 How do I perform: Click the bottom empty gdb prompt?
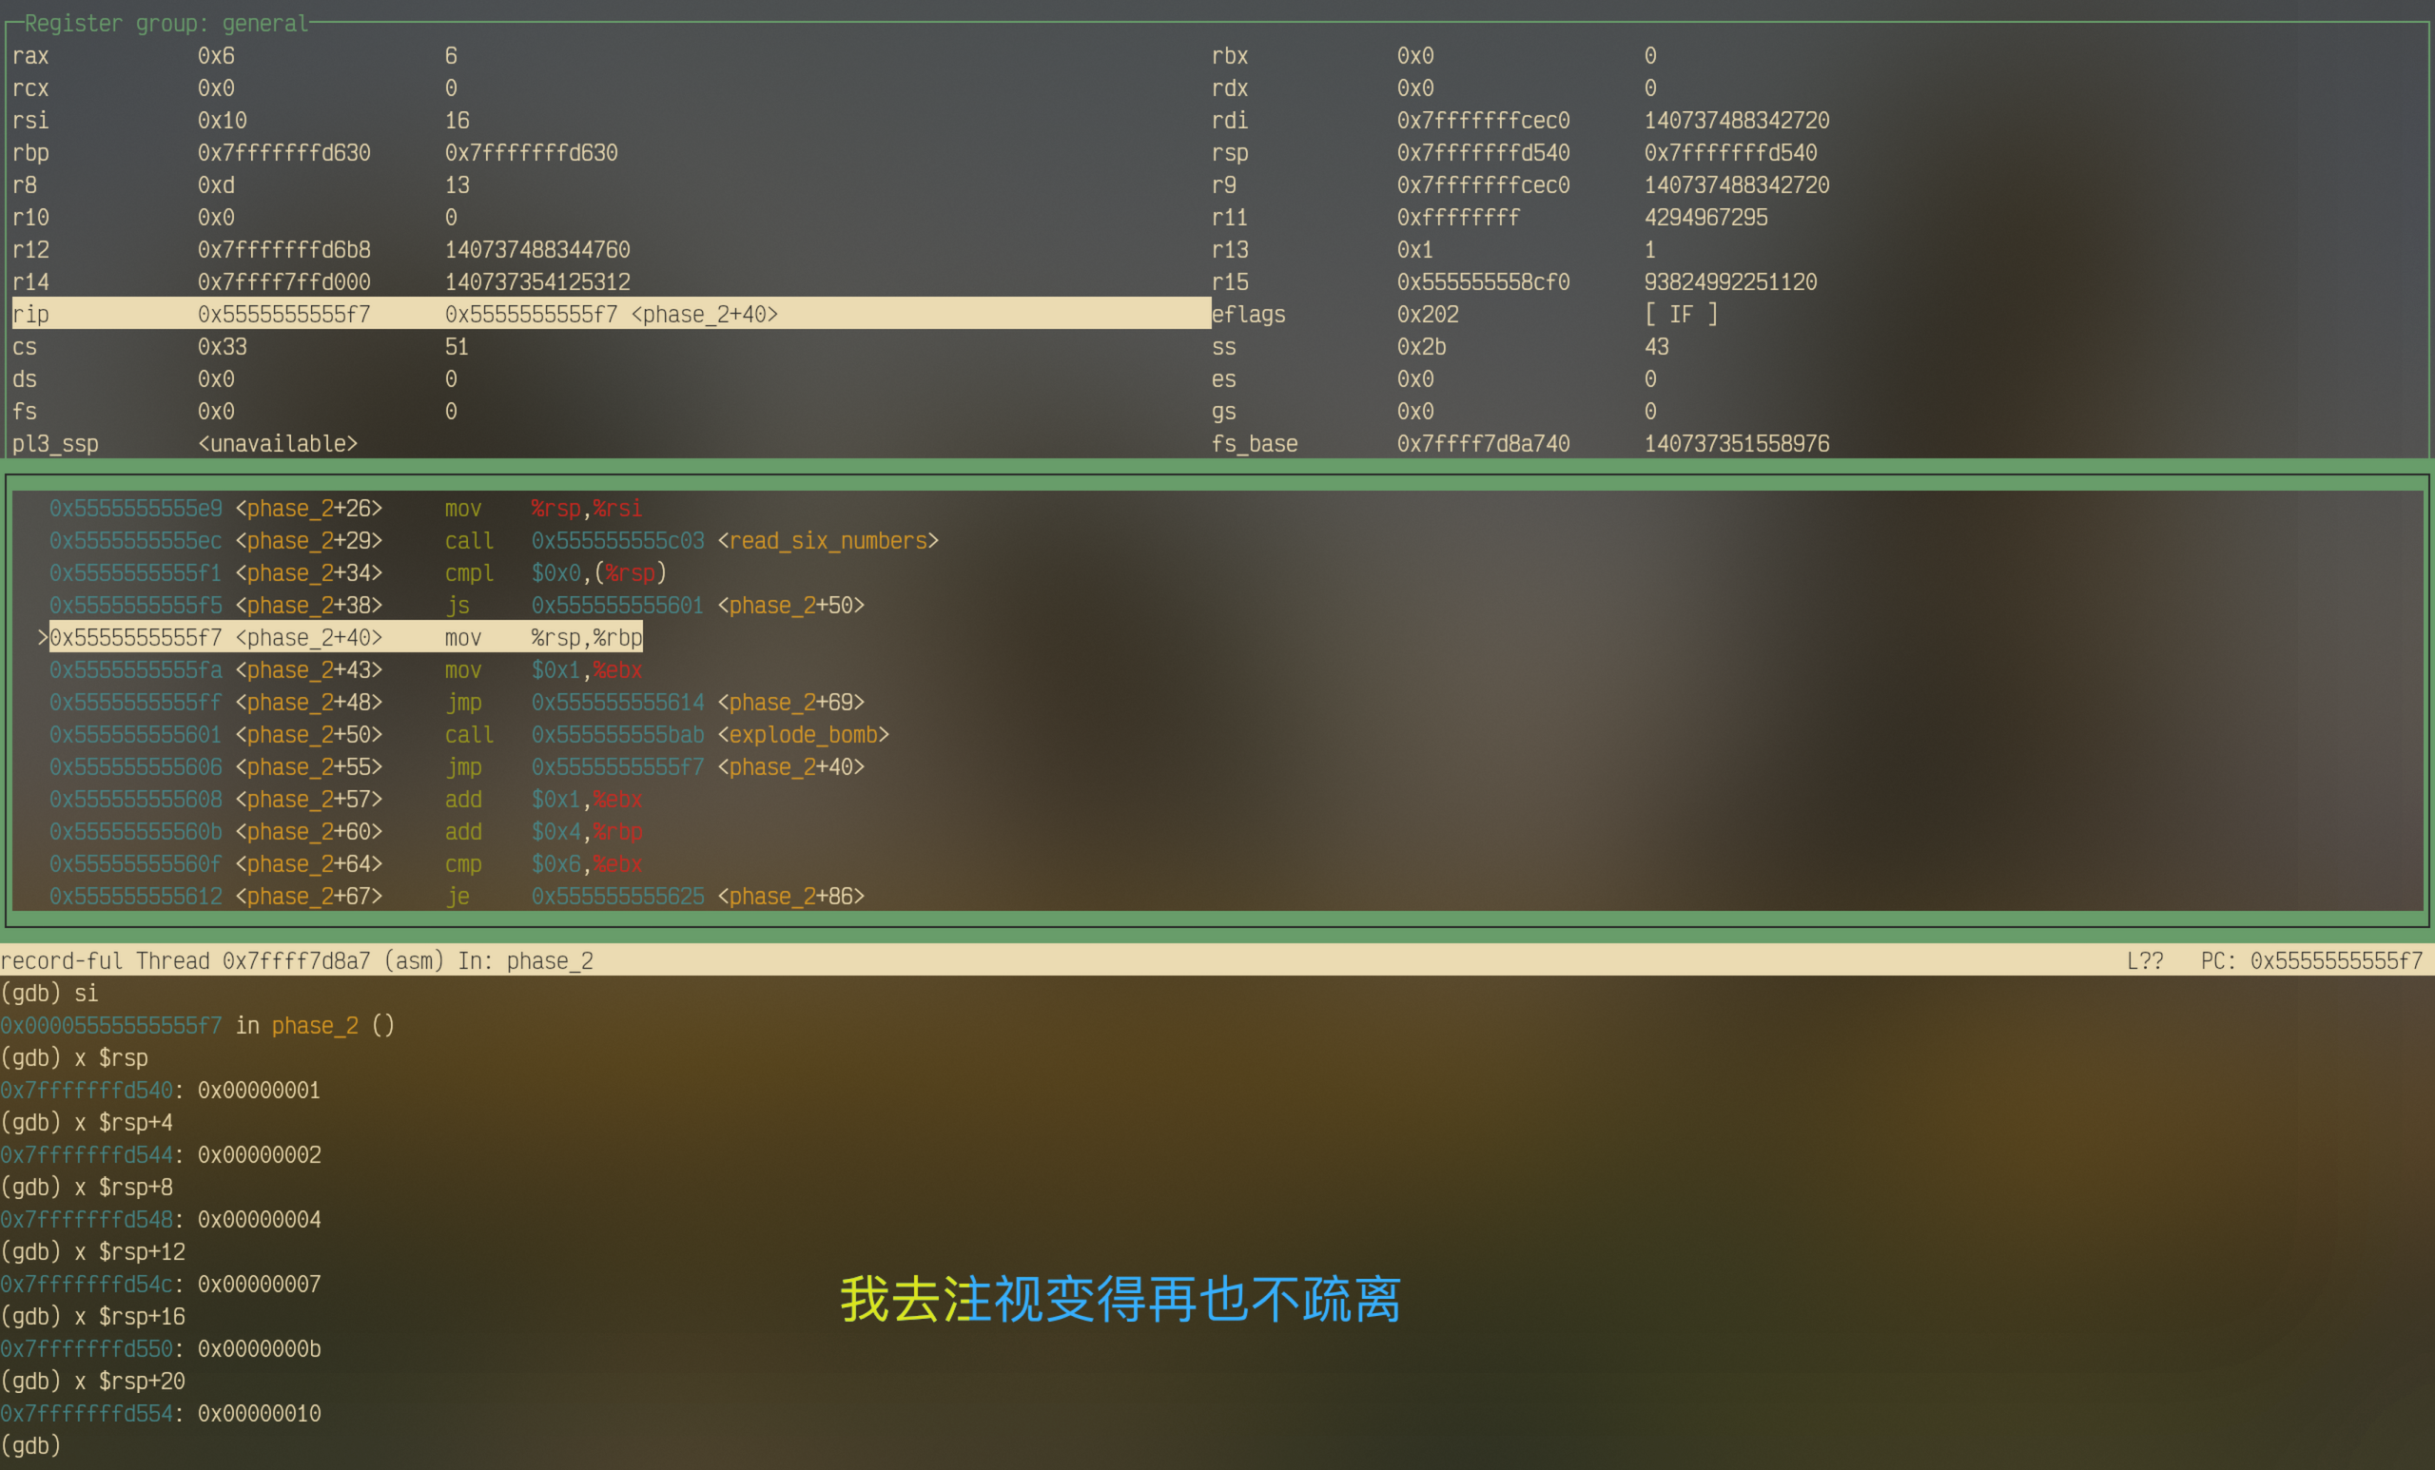click(30, 1445)
